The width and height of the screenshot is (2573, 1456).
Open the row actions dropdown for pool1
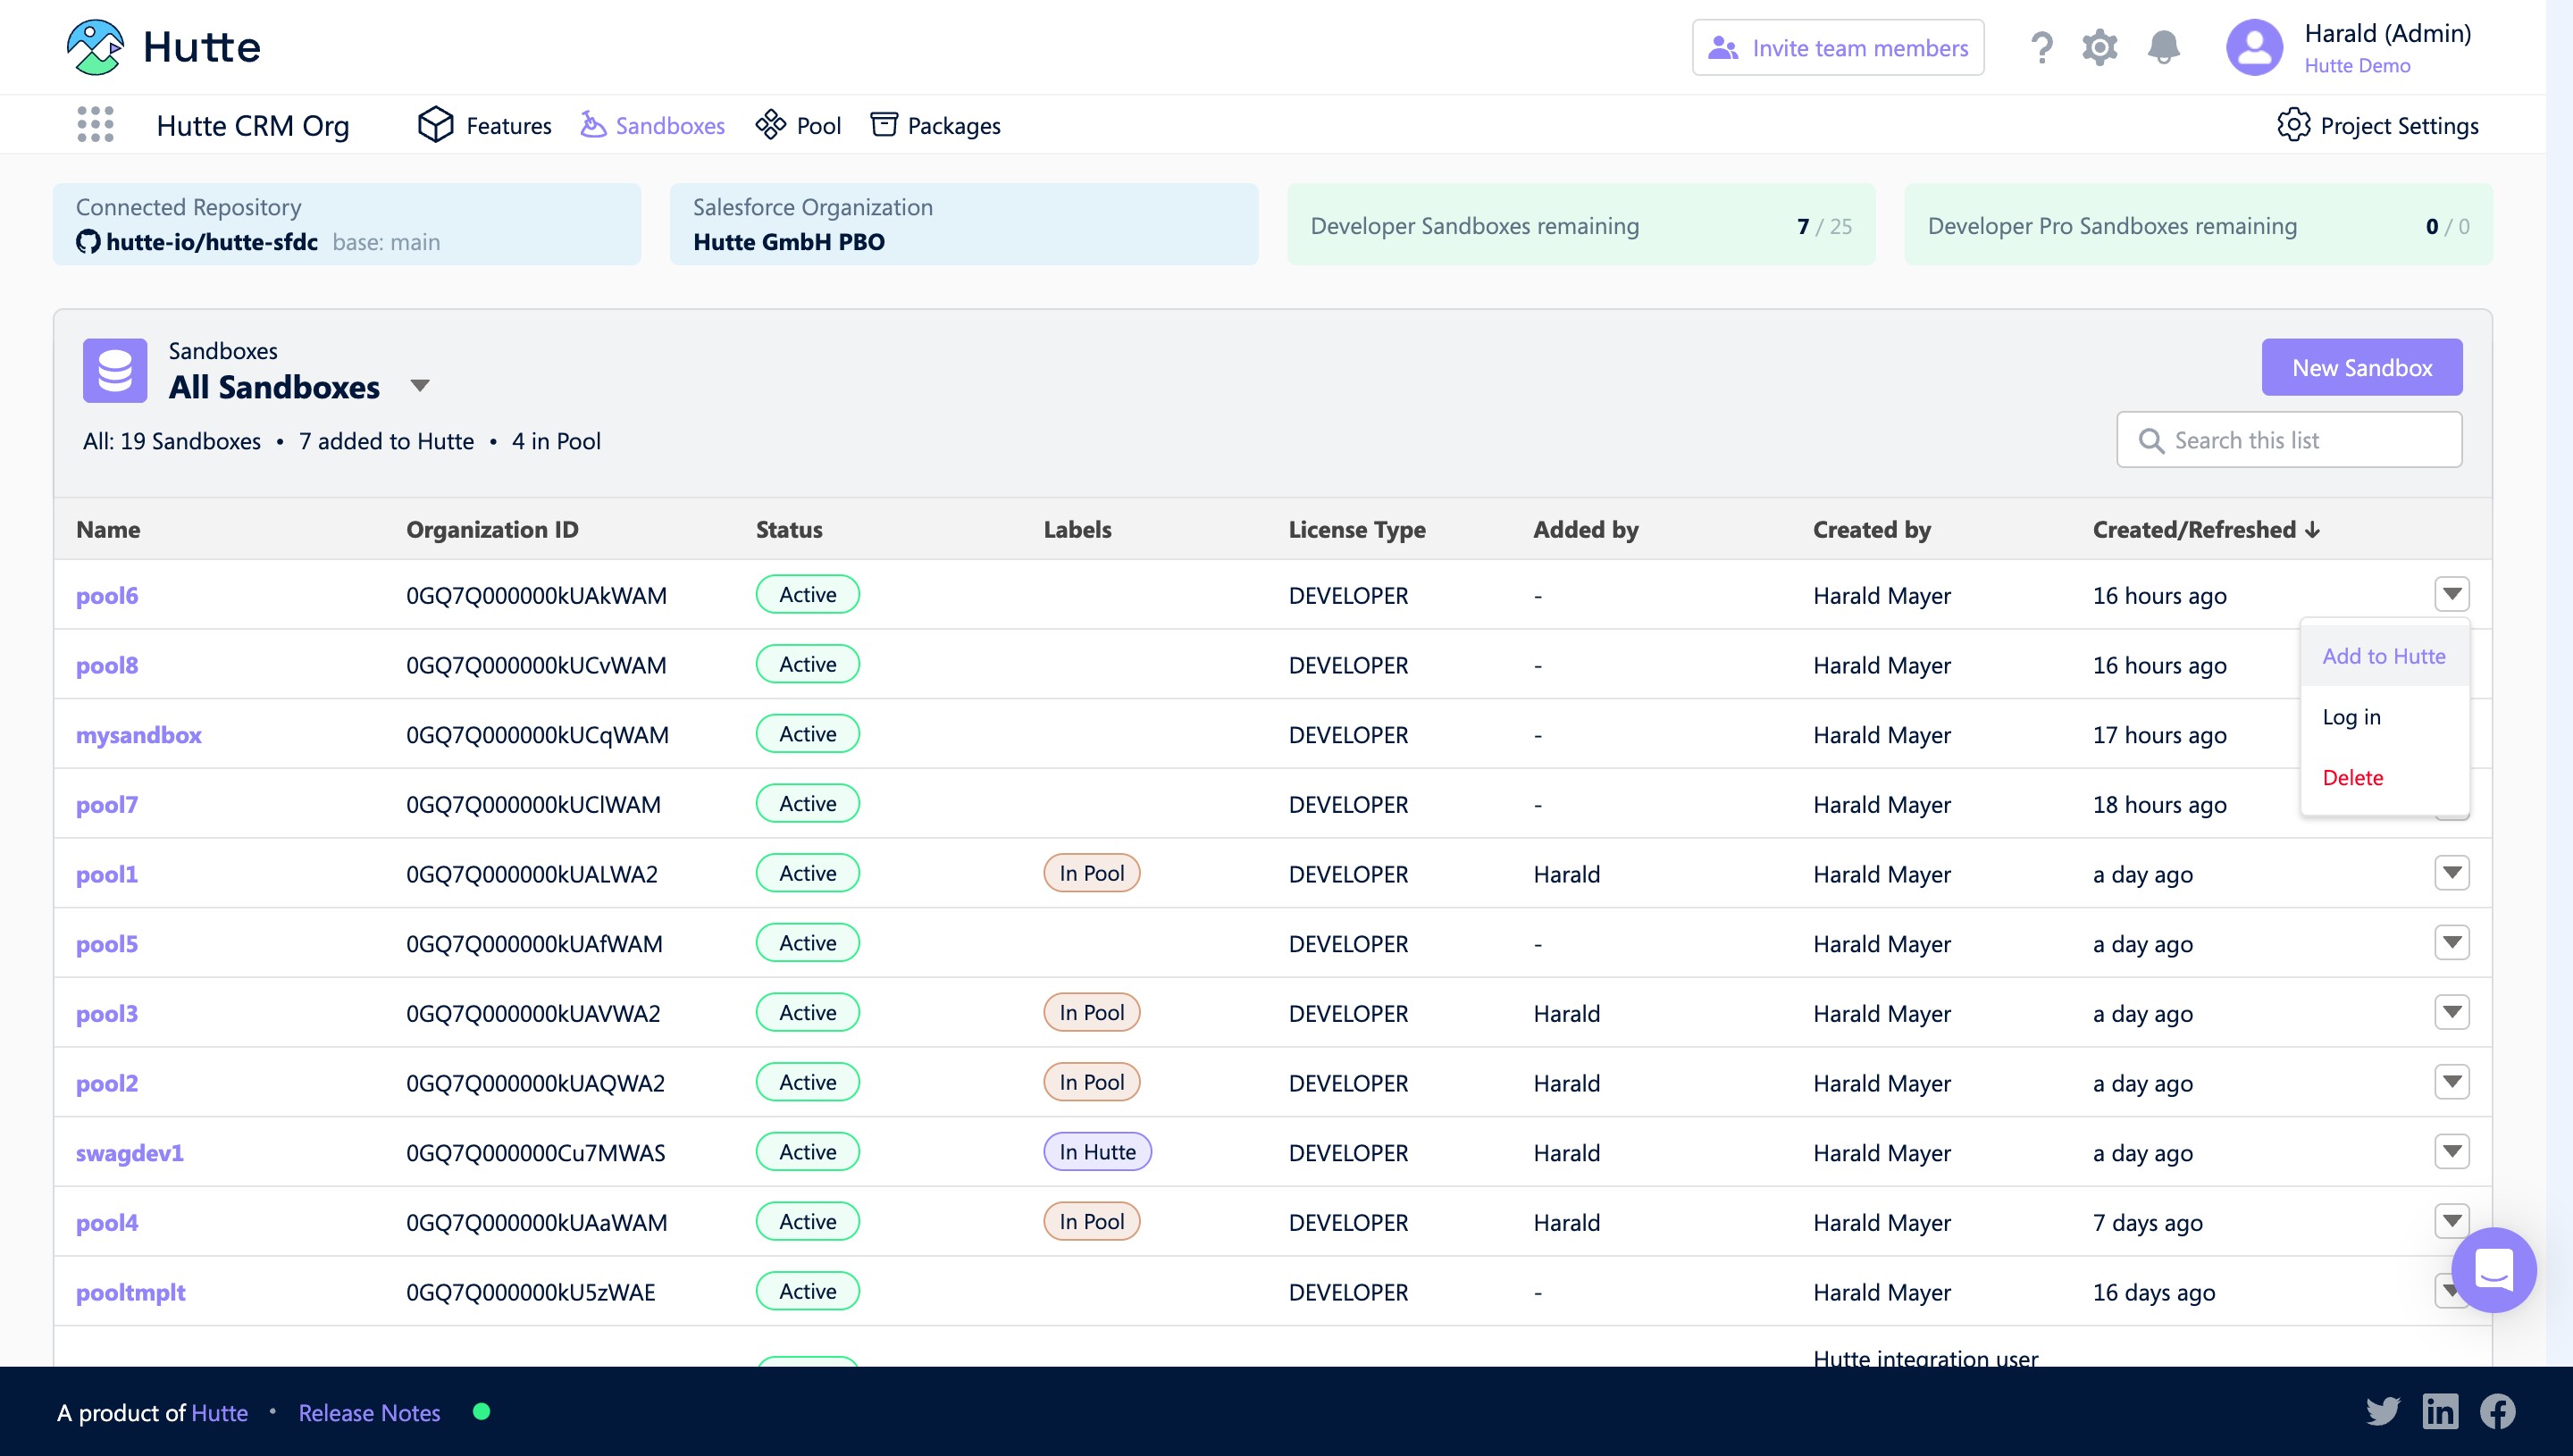click(2451, 873)
